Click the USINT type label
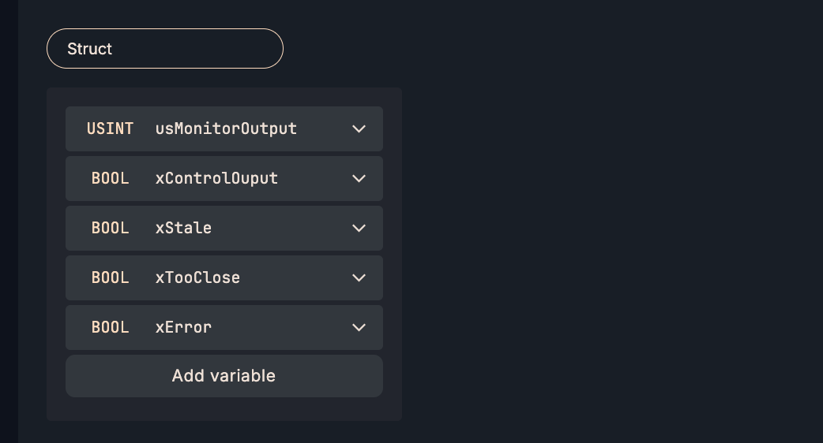 point(110,128)
